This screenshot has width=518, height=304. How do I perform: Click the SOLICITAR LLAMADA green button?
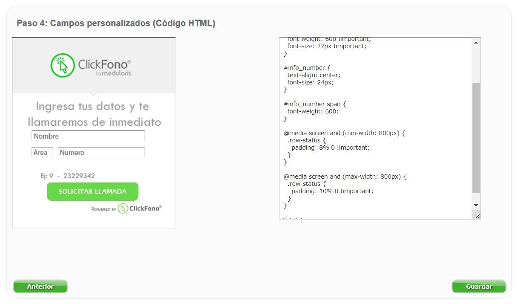[93, 191]
